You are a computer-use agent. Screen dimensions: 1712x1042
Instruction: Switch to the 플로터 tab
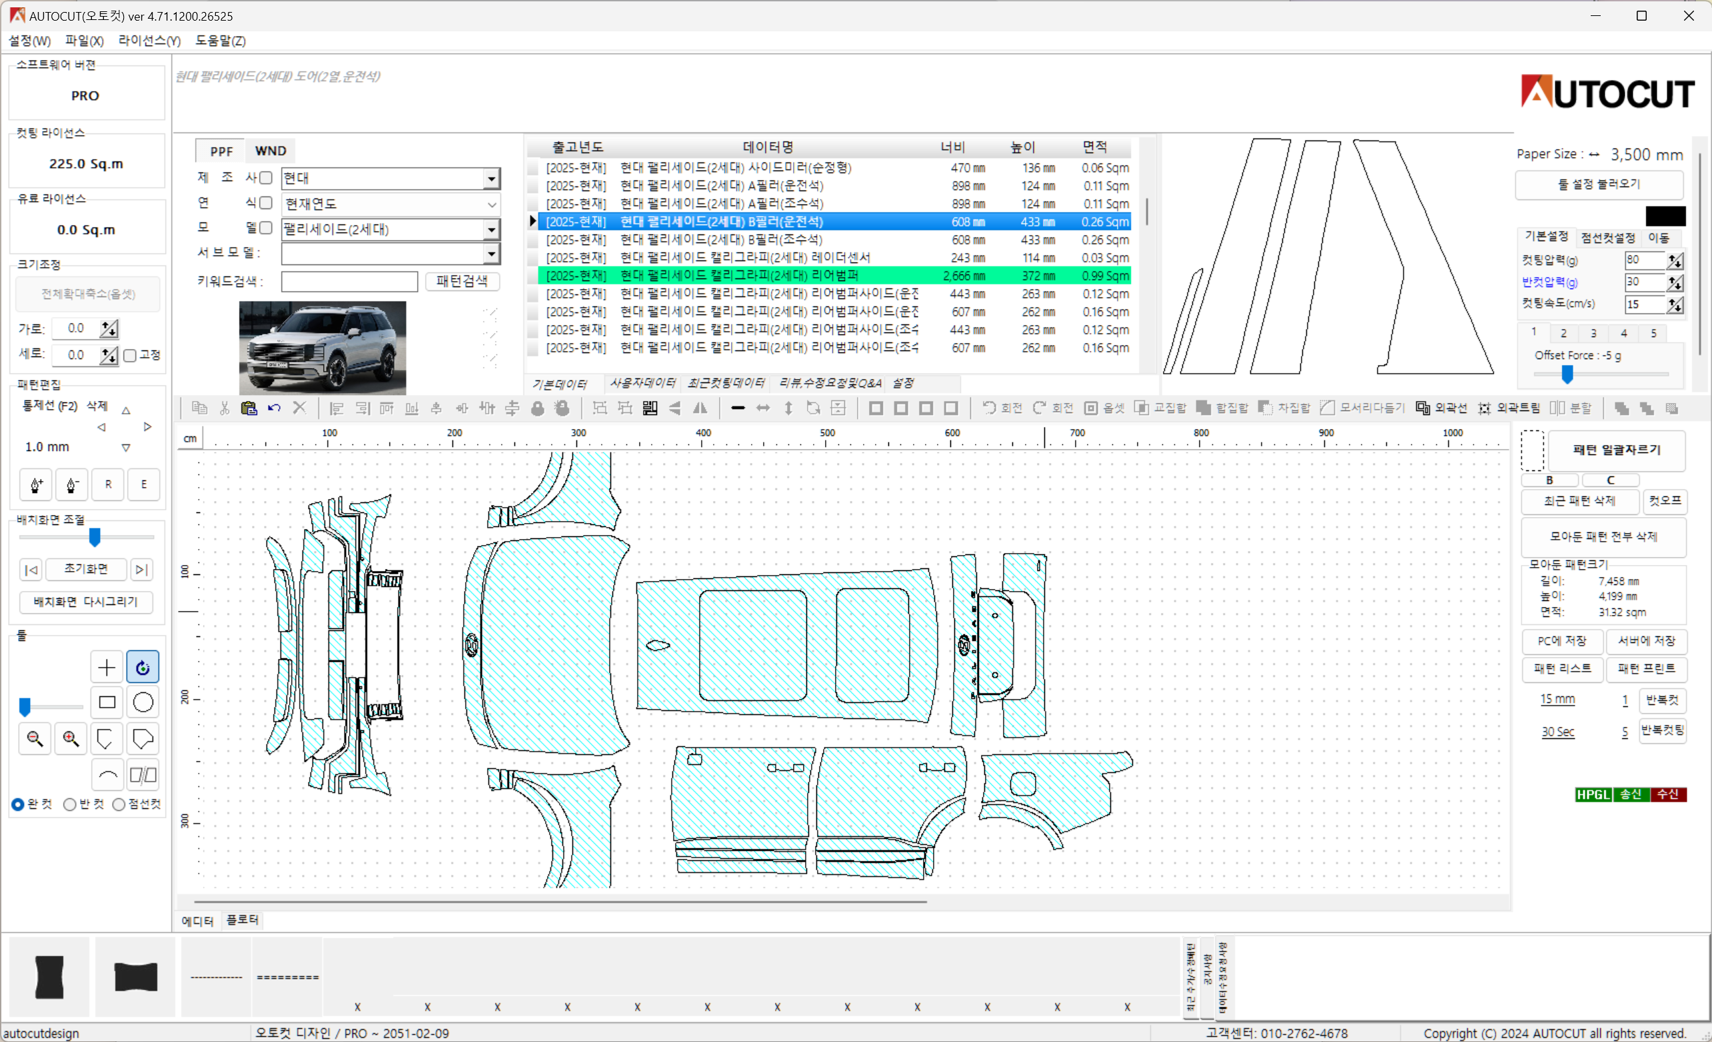click(x=242, y=921)
